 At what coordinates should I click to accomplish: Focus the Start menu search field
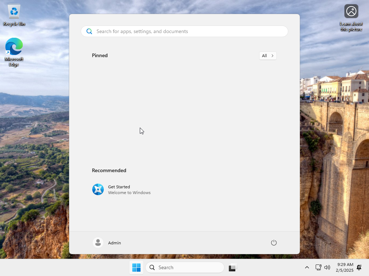(184, 31)
